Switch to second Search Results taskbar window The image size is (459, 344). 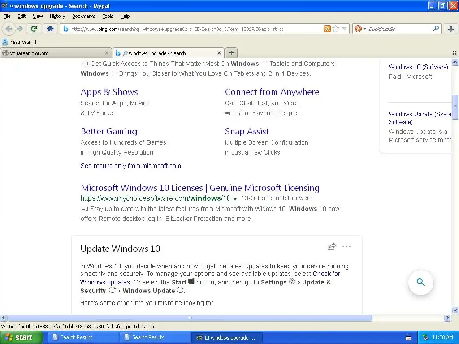[x=155, y=337]
